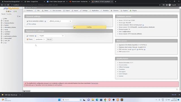Viewport: 181px width, 102px height.
Task: Bookmark this page with the star icon
Action: pos(160,5)
